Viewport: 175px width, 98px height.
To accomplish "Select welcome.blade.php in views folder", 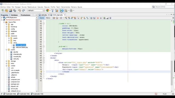I will click(x=22, y=47).
